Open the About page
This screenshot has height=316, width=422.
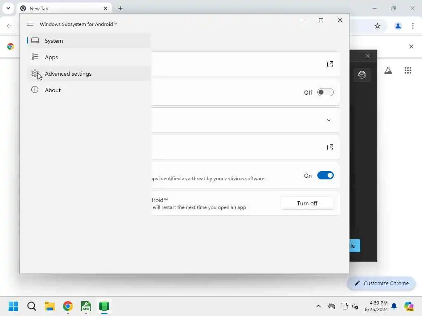88,90
